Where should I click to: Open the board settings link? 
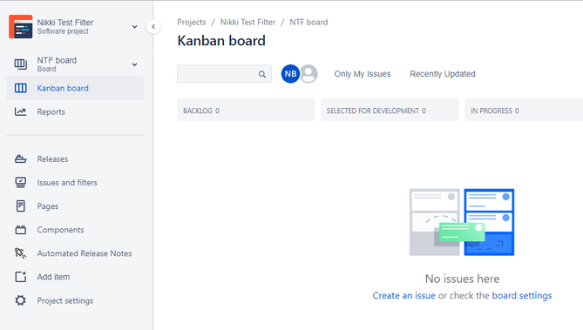click(x=522, y=295)
